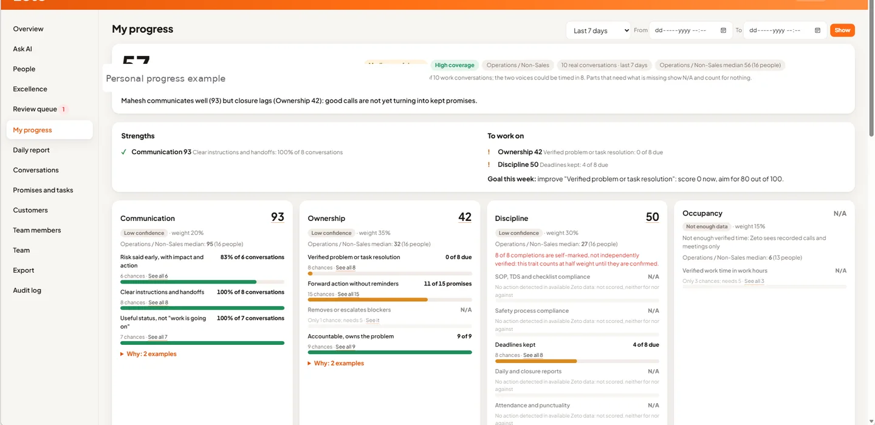The width and height of the screenshot is (875, 425).
Task: Click the Operations / Non-Sales median 56 tag
Action: pyautogui.click(x=720, y=65)
